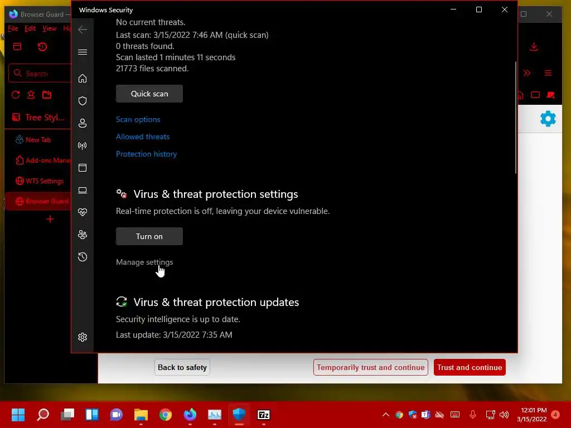
Task: Open the Home section in Windows Security
Action: click(83, 79)
